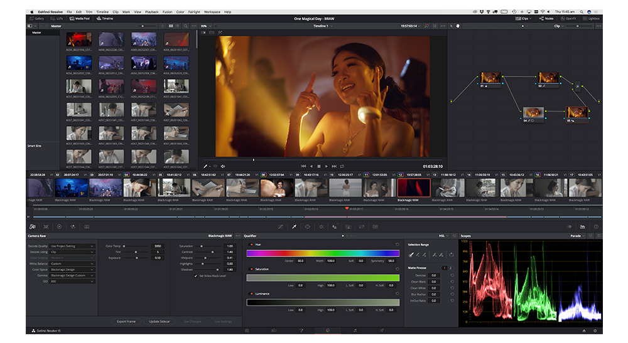
Task: Open the Camera Raw palette icon
Action: 32,226
